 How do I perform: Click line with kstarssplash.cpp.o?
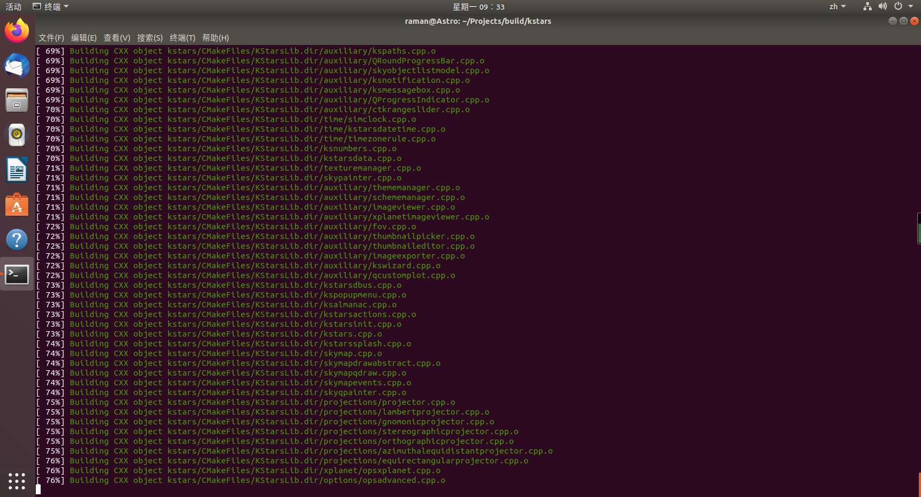tap(224, 344)
